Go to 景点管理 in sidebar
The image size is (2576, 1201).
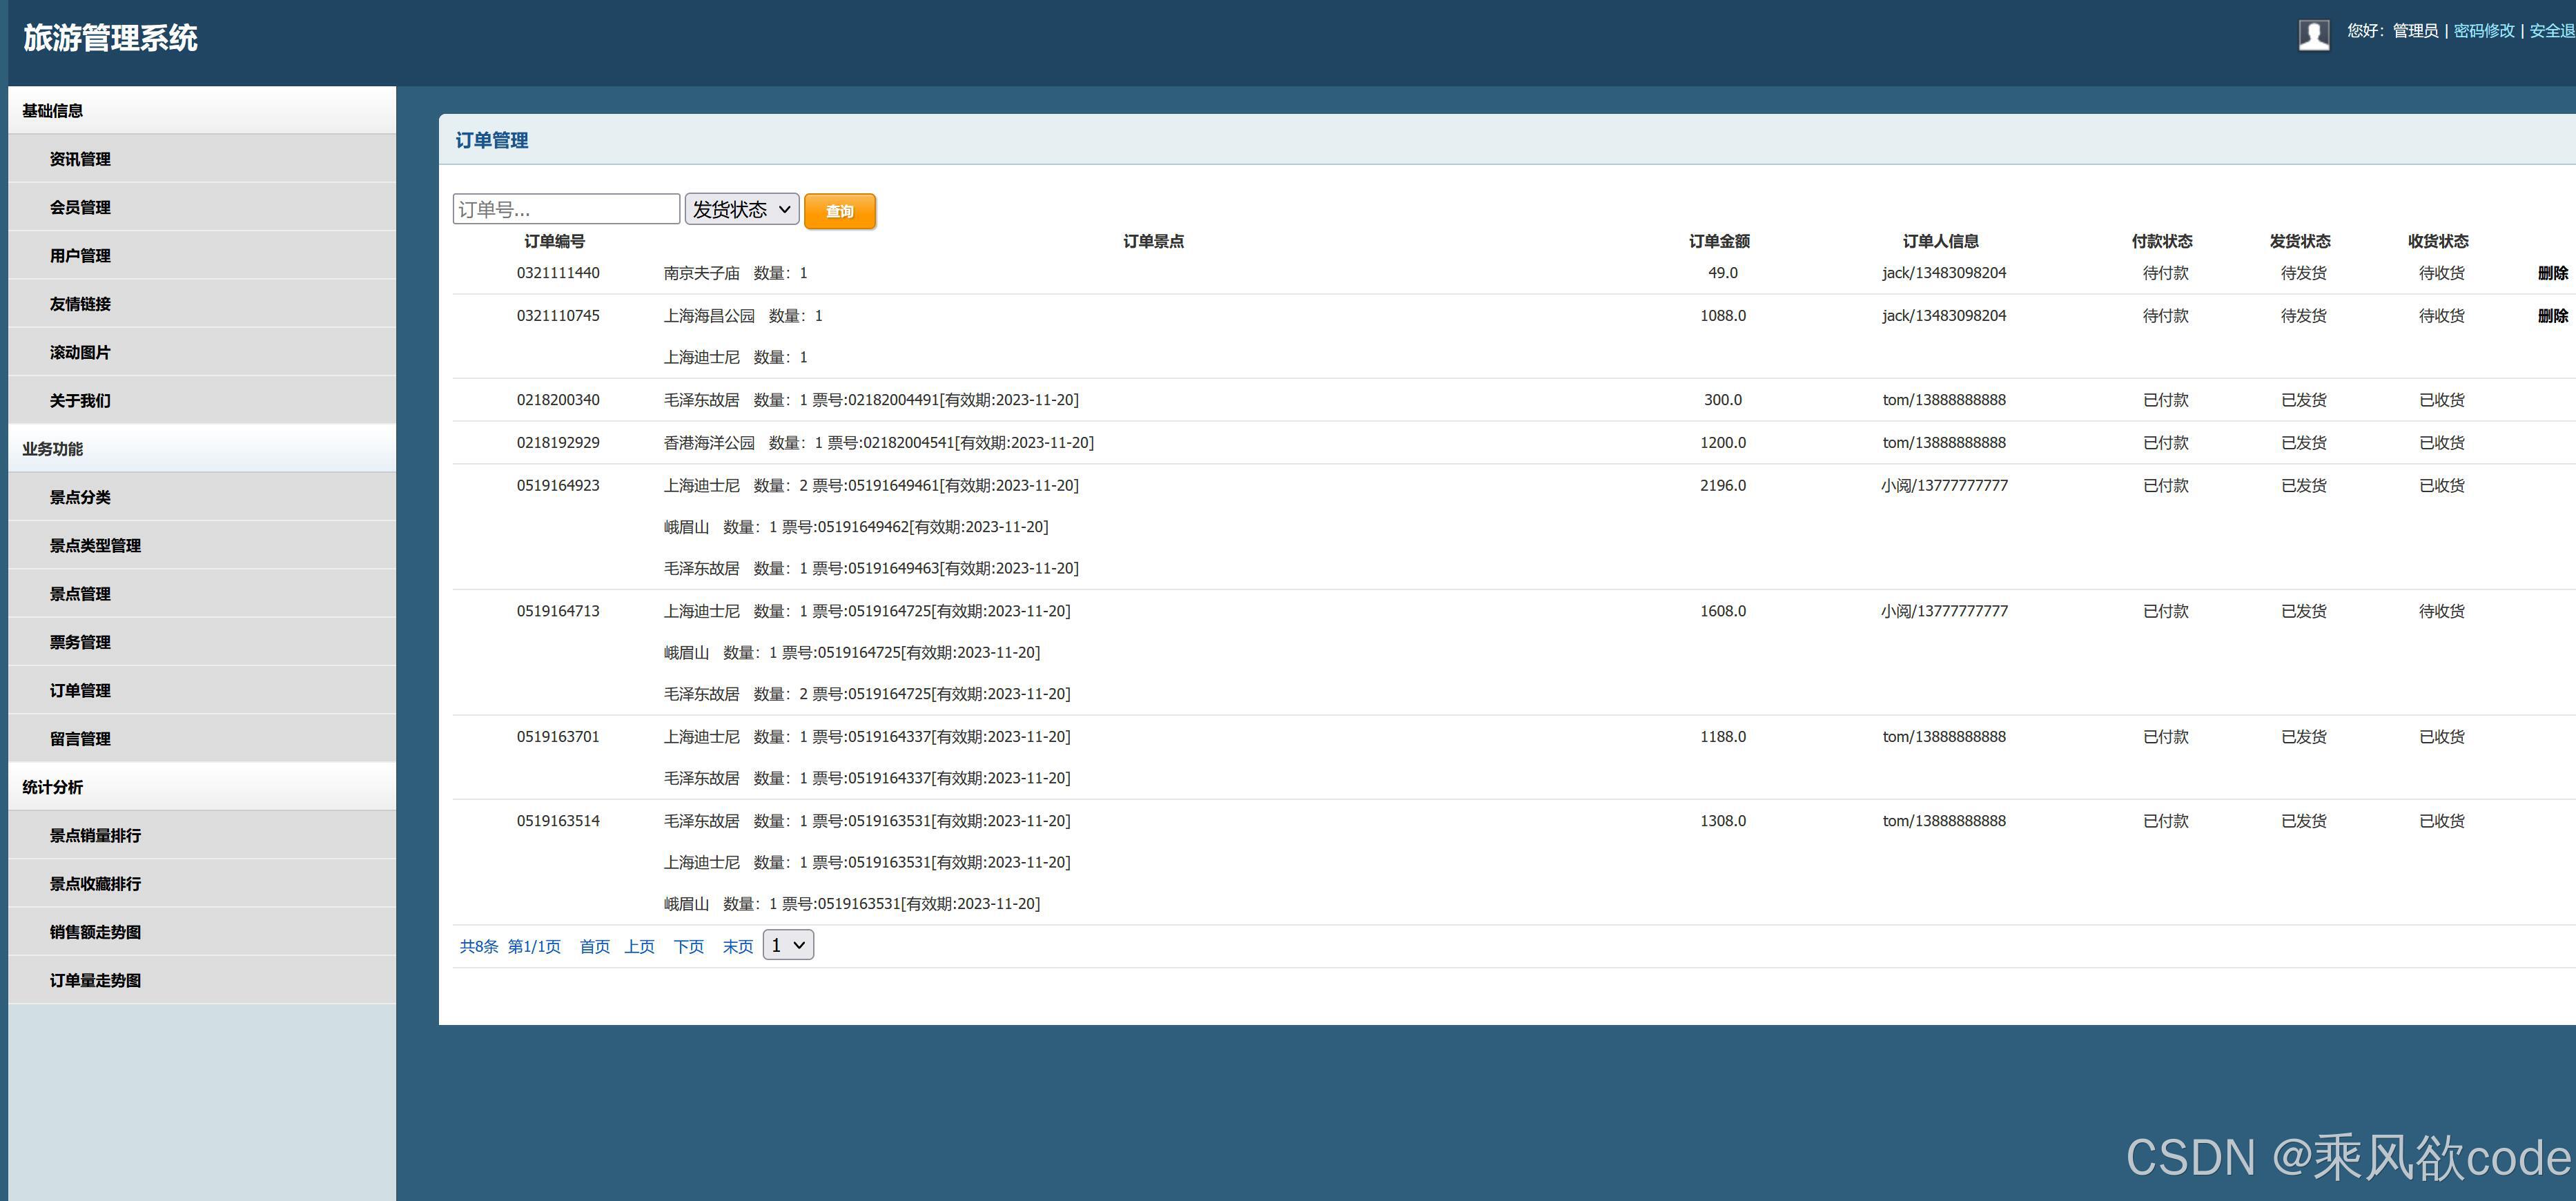pyautogui.click(x=80, y=594)
